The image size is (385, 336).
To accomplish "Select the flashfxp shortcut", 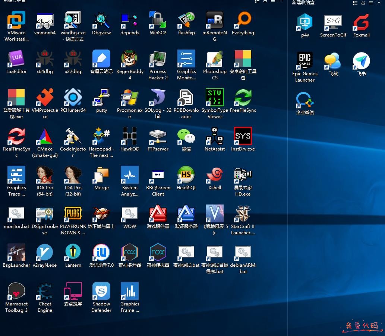I will coord(186,20).
